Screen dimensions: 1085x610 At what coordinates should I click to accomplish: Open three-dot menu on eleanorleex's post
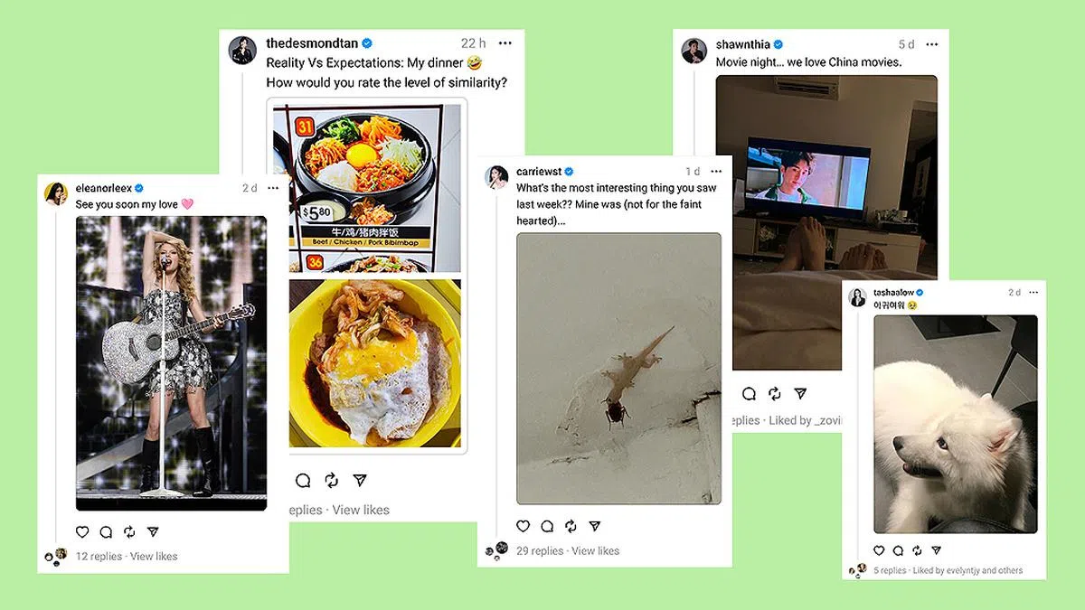point(273,188)
